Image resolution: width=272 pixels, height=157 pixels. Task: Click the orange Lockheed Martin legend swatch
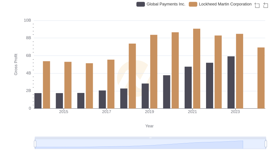tap(193, 4)
